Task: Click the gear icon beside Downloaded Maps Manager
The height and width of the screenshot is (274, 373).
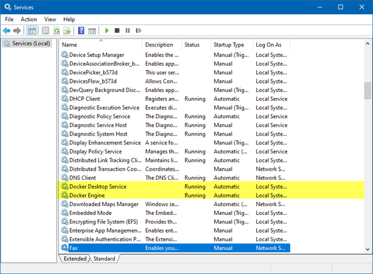Action: pos(65,204)
